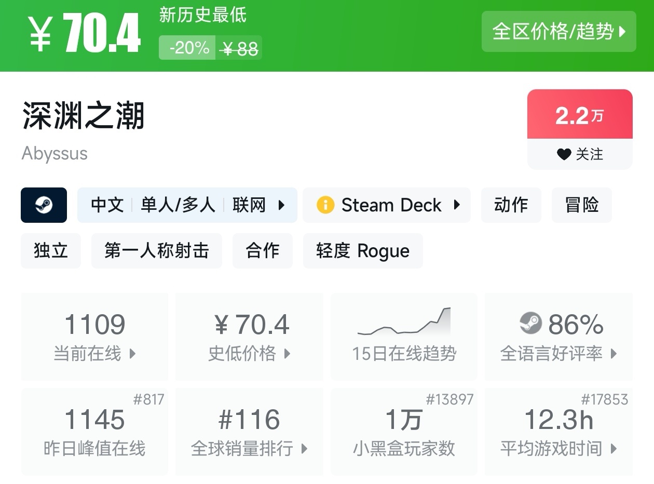View historical lowest price details
The height and width of the screenshot is (484, 654).
249,336
